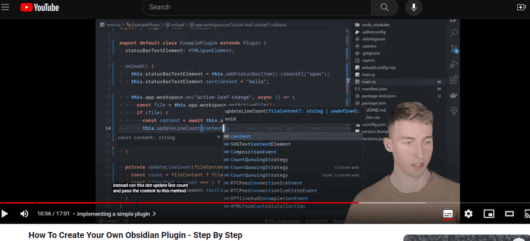Mute the video volume
This screenshot has height=241, width=530.
[x=24, y=214]
